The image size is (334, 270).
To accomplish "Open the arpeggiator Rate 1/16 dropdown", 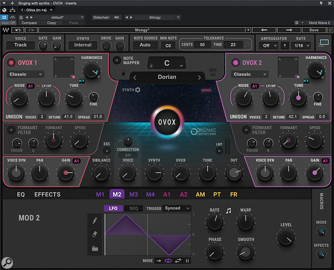I will (302, 45).
